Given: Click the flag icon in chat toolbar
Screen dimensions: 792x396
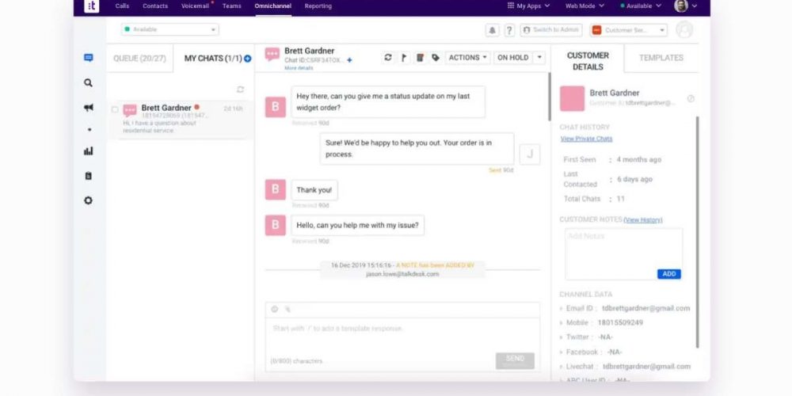Looking at the screenshot, I should [403, 58].
